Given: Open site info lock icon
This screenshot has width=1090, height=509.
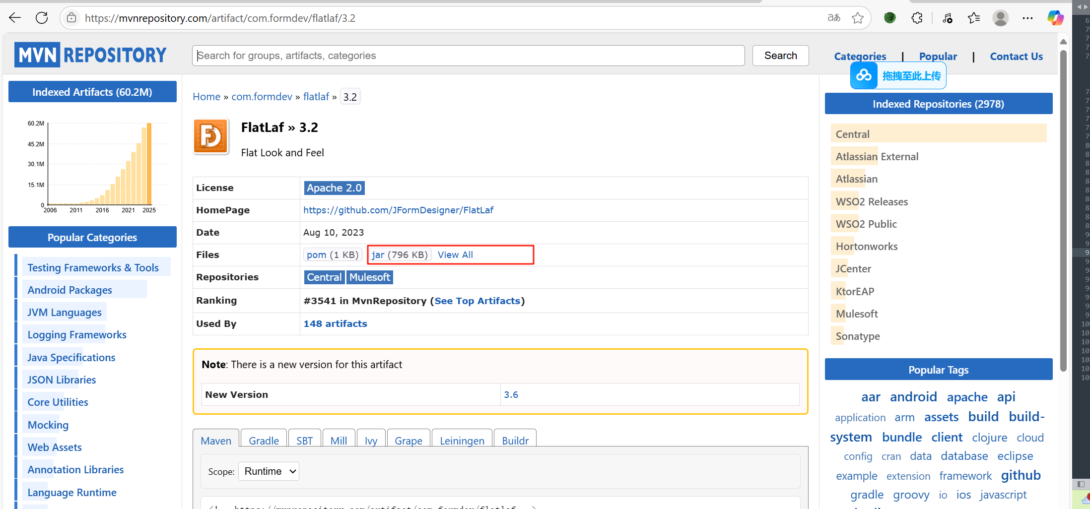Looking at the screenshot, I should point(71,18).
